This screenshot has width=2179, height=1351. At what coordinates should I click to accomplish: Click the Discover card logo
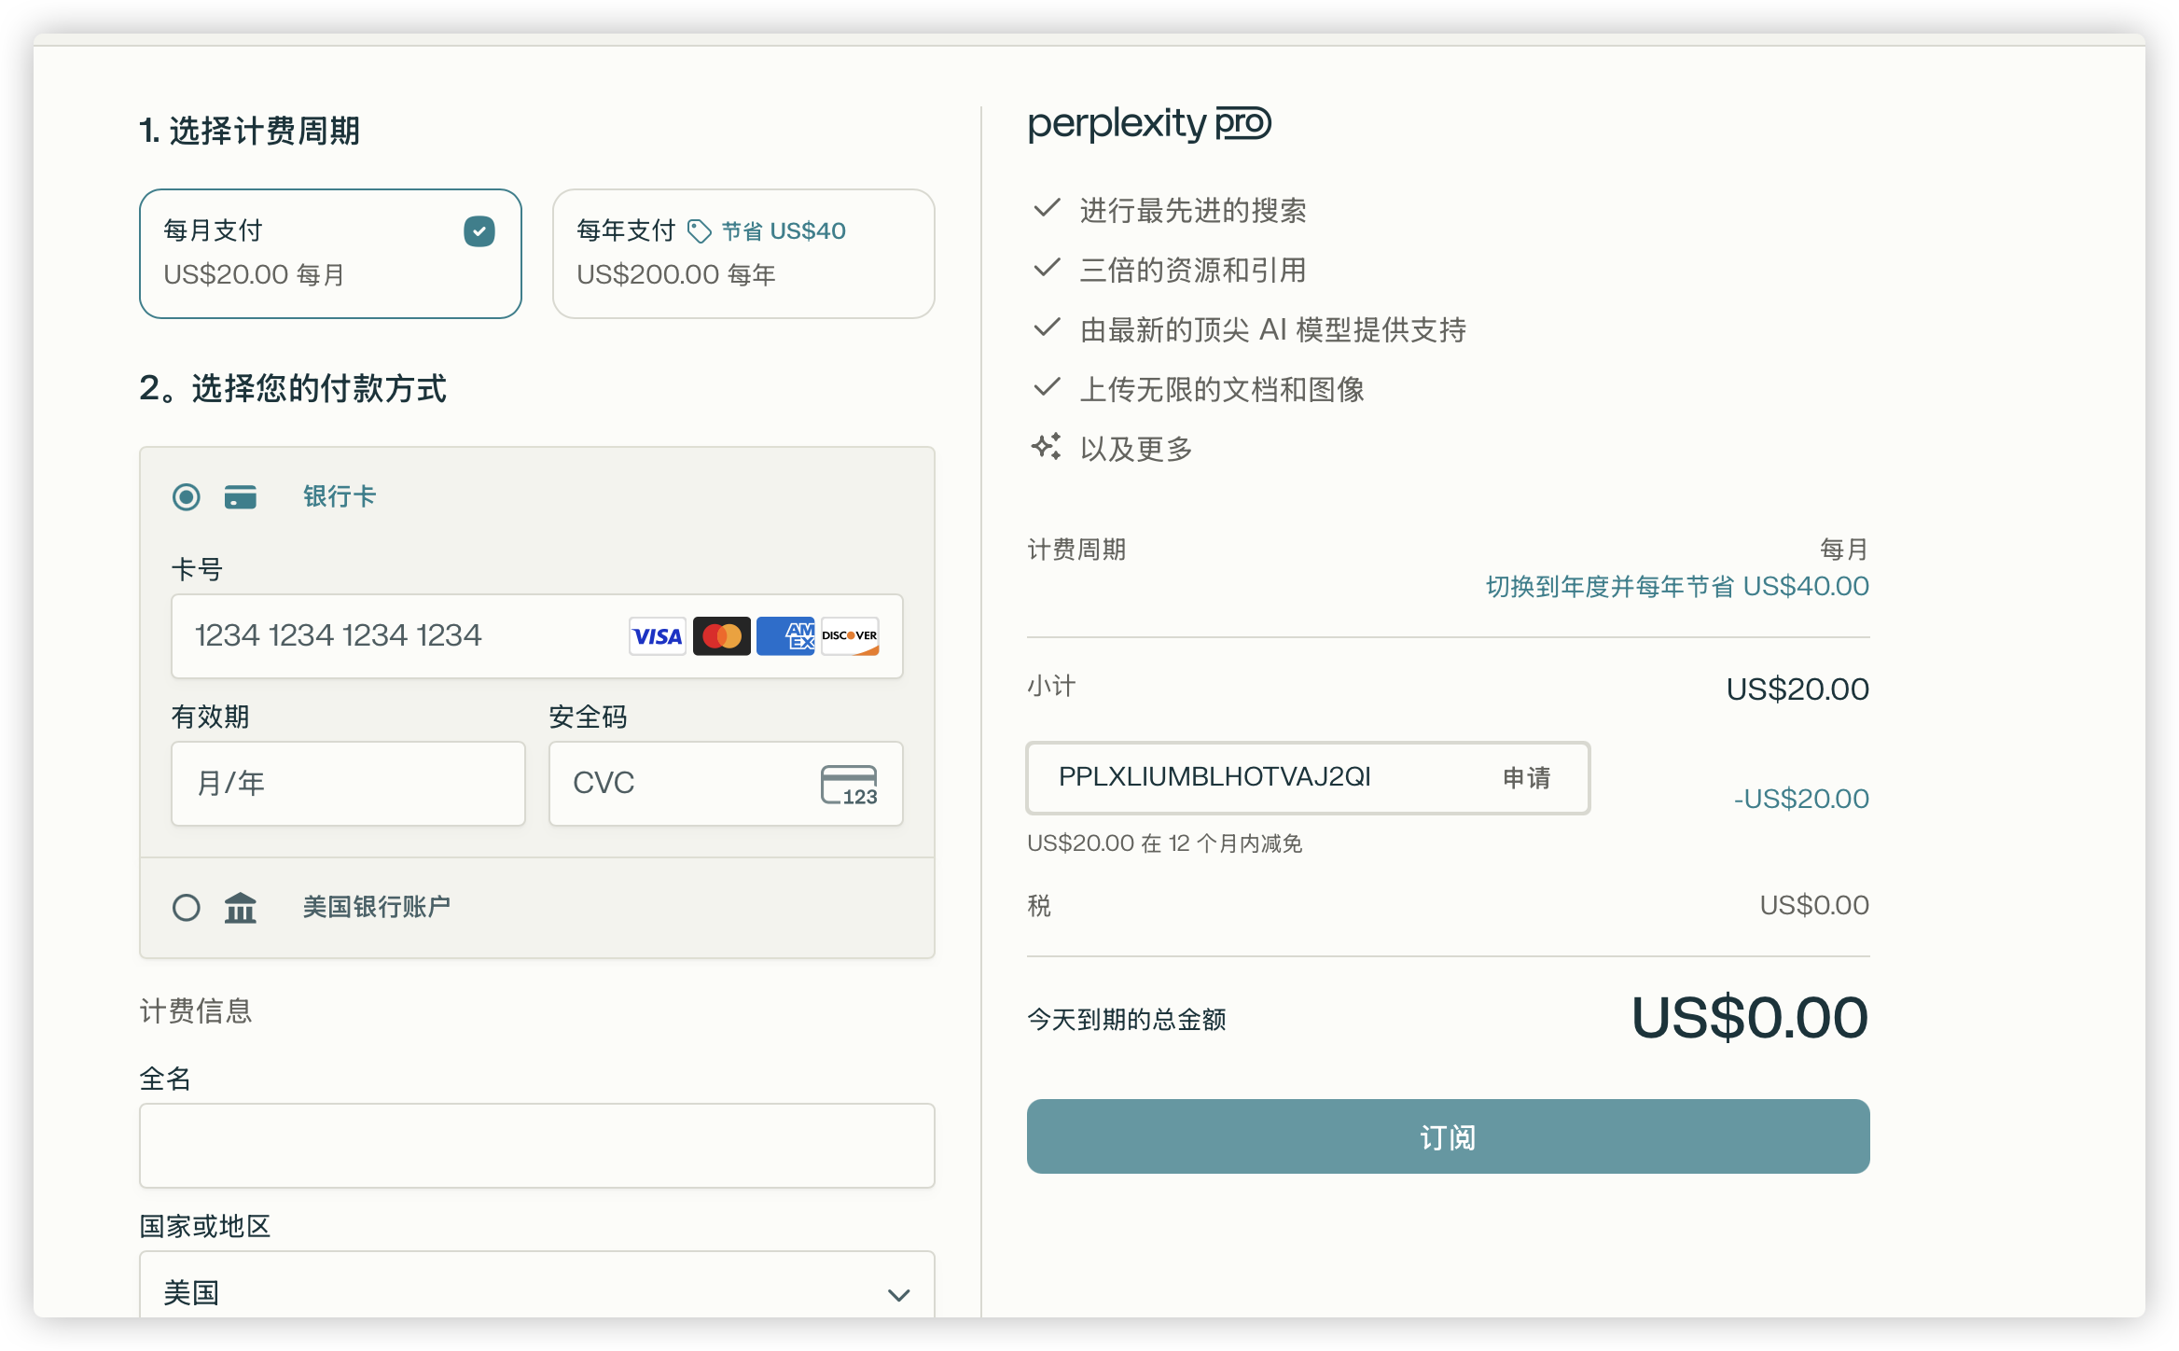coord(850,636)
